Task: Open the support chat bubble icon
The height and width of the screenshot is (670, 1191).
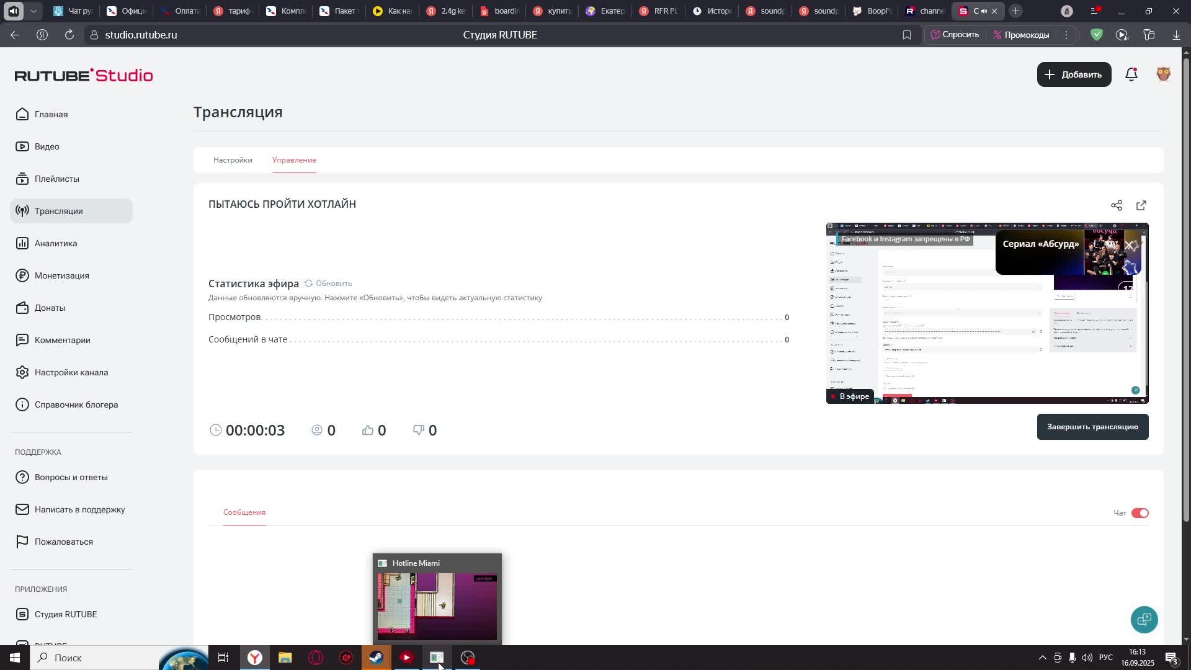Action: click(1144, 619)
